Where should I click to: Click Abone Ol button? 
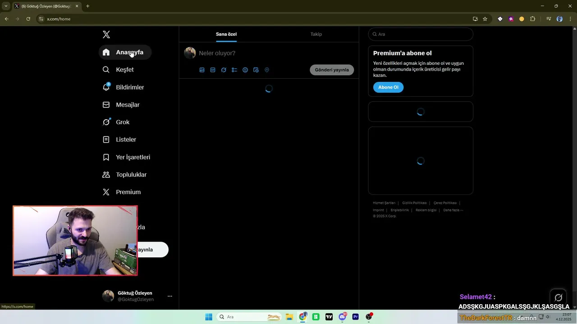388,87
